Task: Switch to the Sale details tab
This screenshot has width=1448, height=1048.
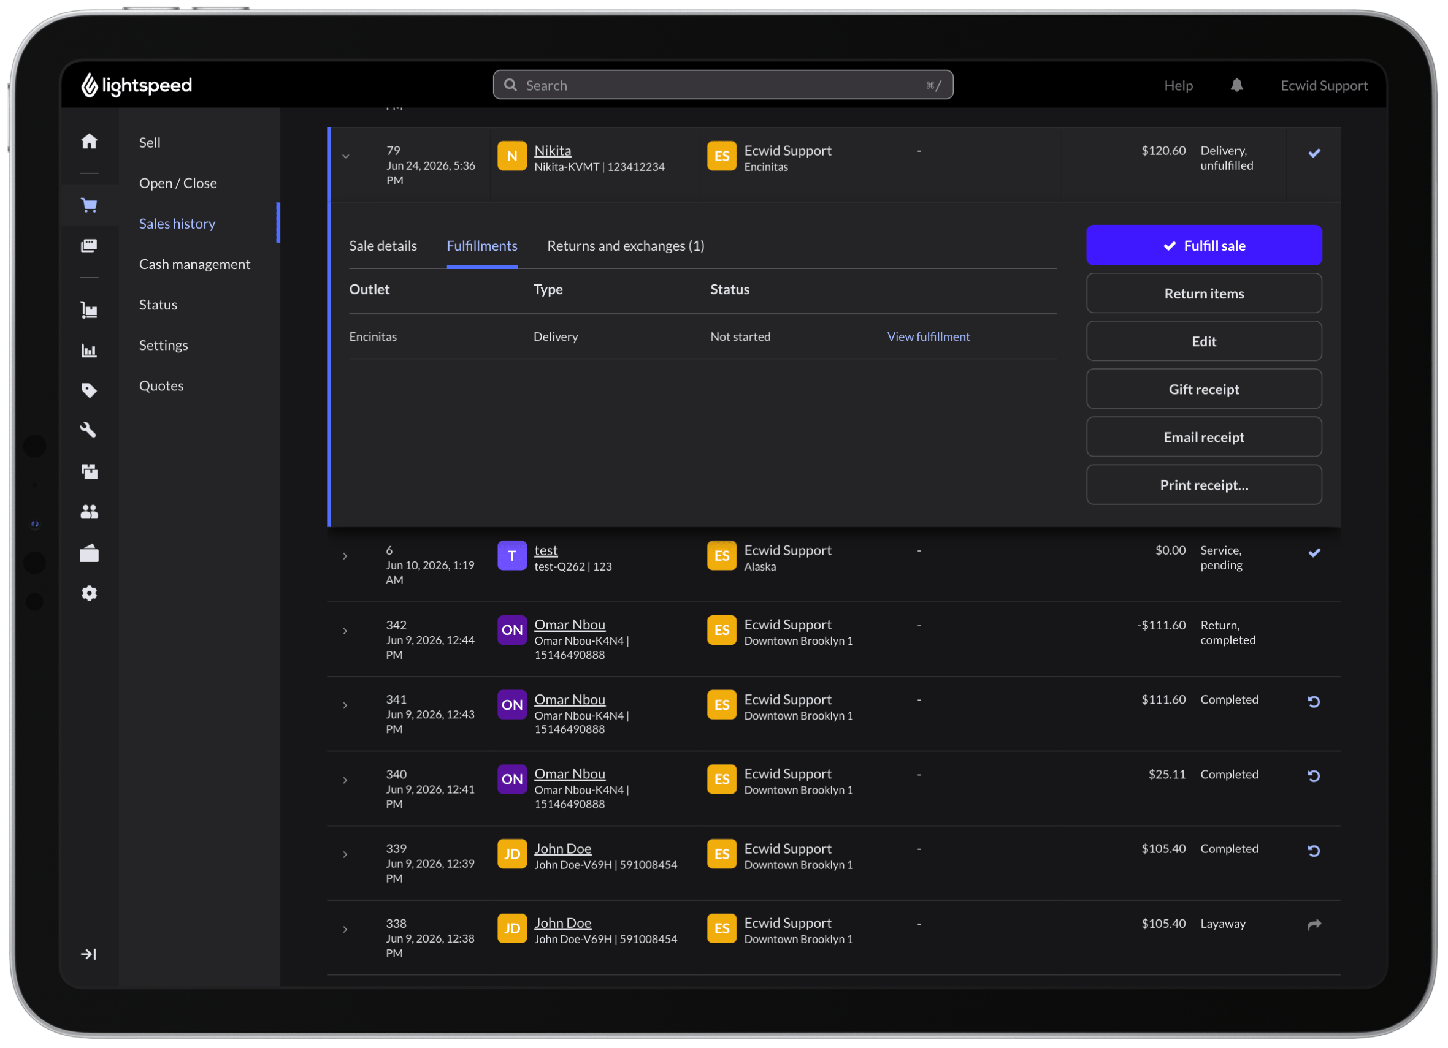Action: coord(383,246)
